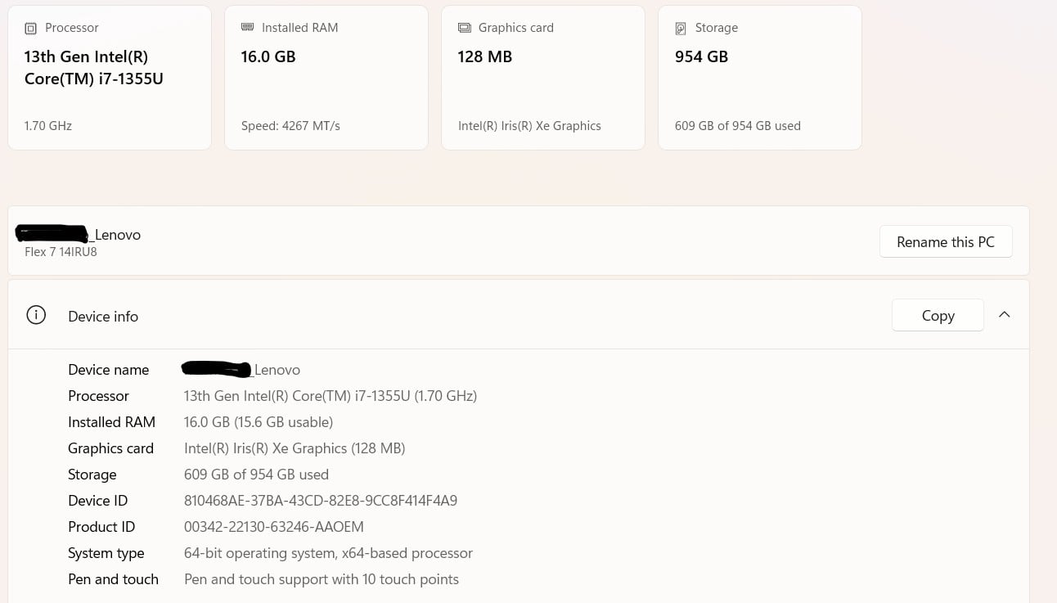Open the Graphics card 128 MB card
The image size is (1057, 603).
click(x=543, y=78)
